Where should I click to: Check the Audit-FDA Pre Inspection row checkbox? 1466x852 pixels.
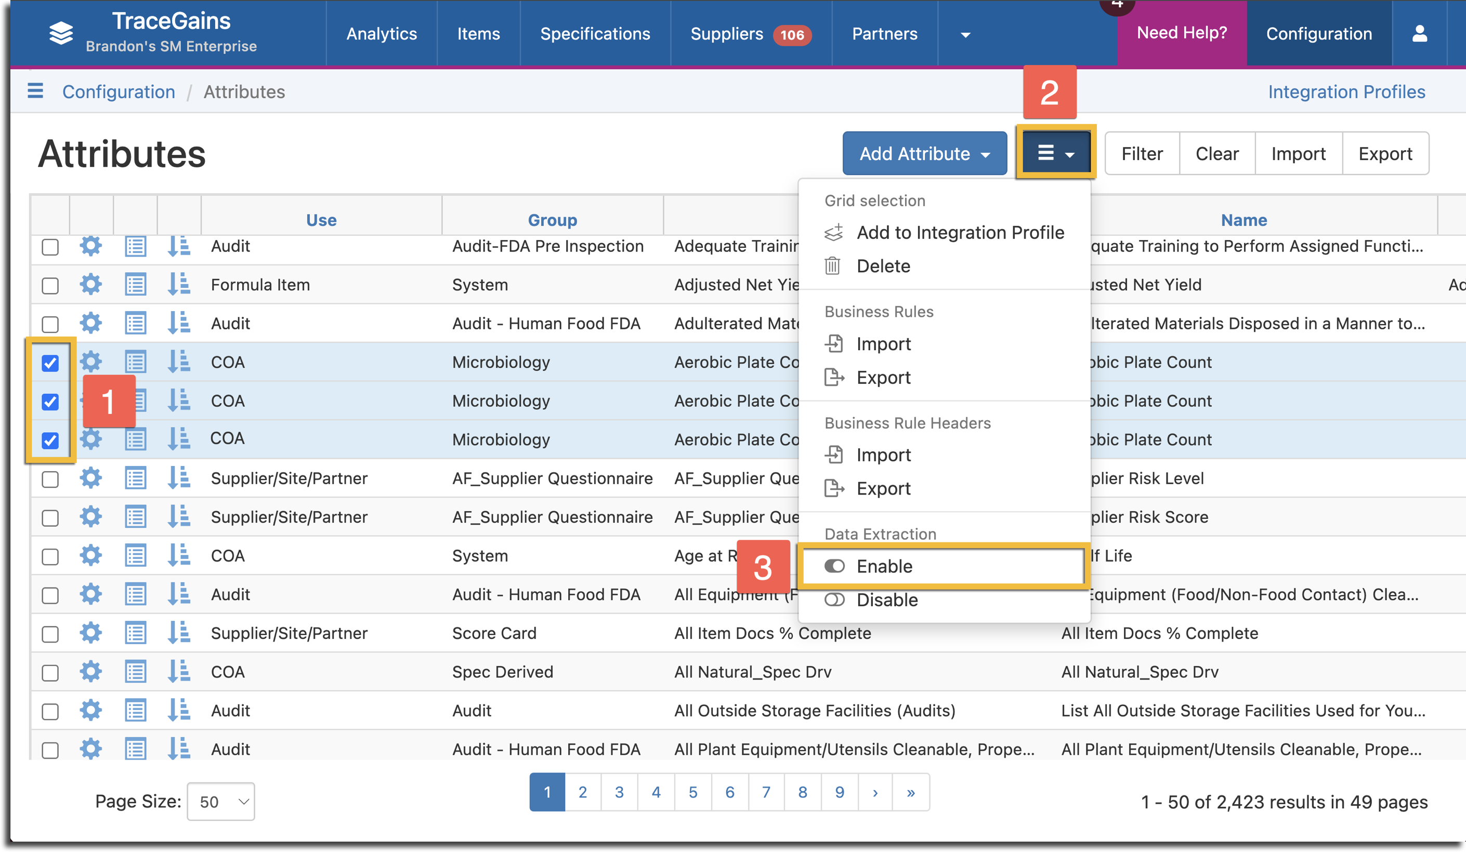click(x=50, y=247)
